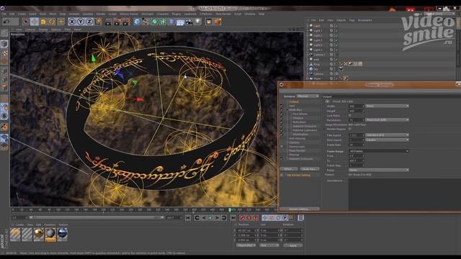Expand the Plane object hierarchy

pyautogui.click(x=308, y=78)
